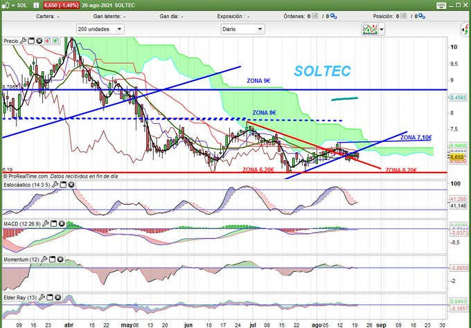Screen dimensions: 471x328
Task: Expand the side toolbar arrow at right edge
Action: (465, 29)
